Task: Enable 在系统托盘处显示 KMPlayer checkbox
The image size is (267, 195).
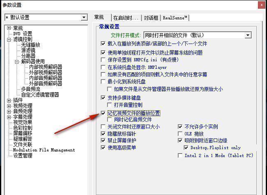Action: [103, 67]
